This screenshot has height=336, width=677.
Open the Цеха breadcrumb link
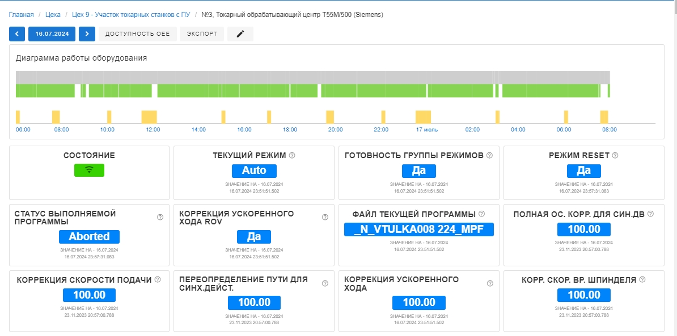[53, 15]
